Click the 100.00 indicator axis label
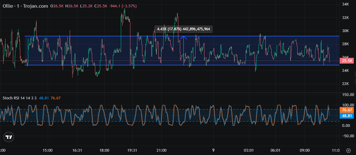This screenshot has height=155, width=356. [348, 105]
